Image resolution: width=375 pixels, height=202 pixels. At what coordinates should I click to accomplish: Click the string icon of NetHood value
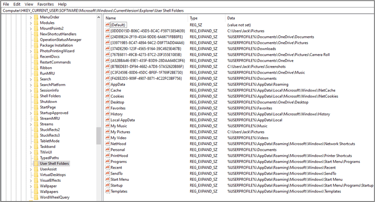(107, 144)
